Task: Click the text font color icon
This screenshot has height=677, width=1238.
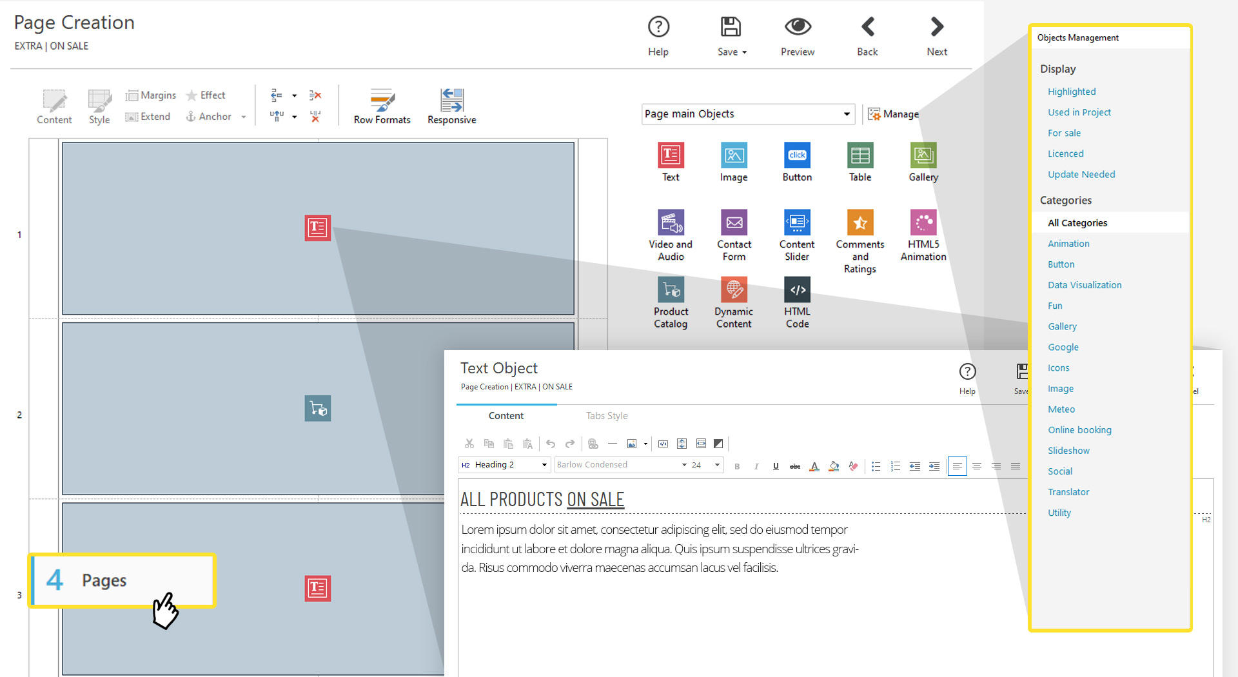Action: pyautogui.click(x=814, y=466)
